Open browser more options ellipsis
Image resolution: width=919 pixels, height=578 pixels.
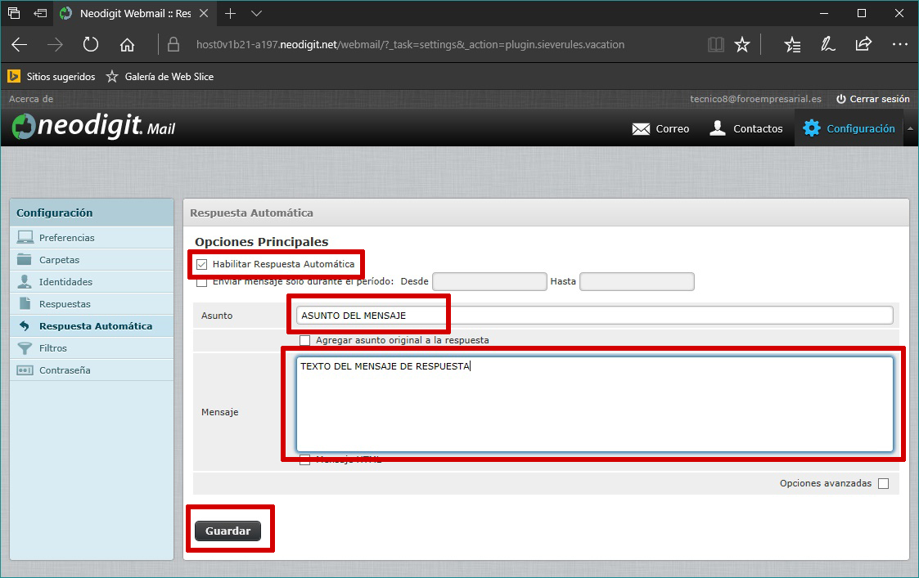coord(899,44)
